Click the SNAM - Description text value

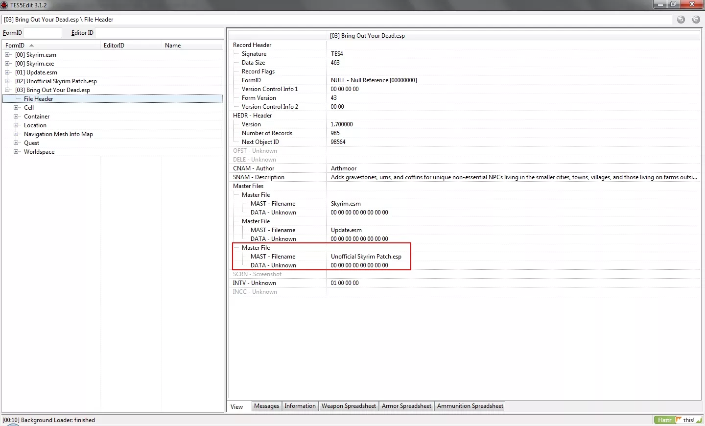(x=514, y=177)
